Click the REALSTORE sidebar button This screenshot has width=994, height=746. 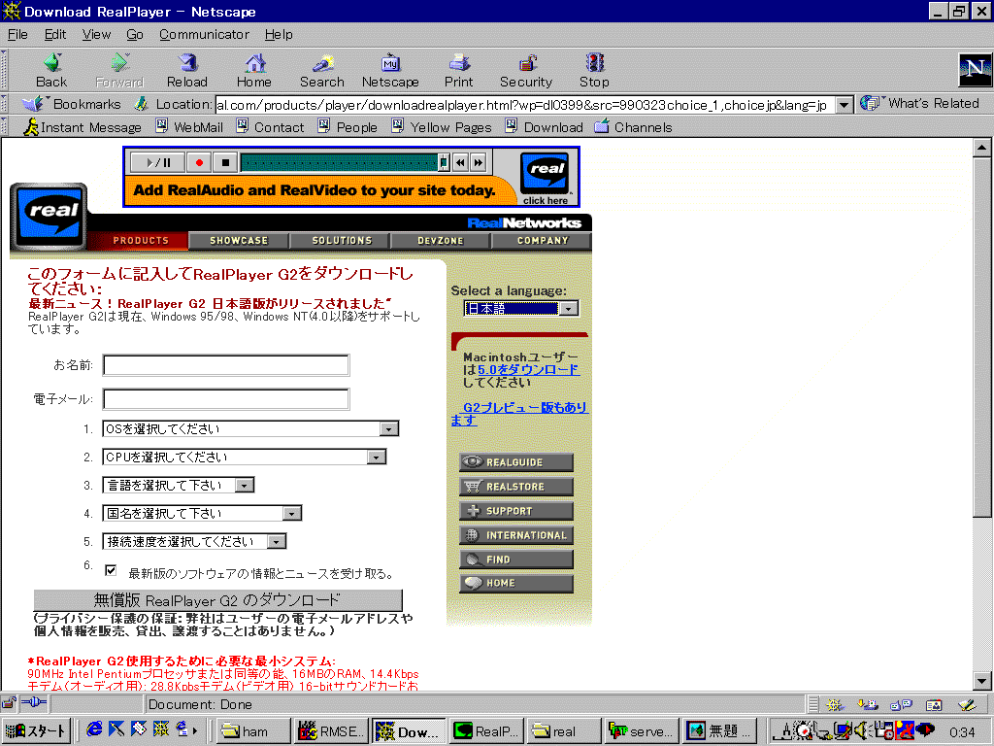point(516,486)
